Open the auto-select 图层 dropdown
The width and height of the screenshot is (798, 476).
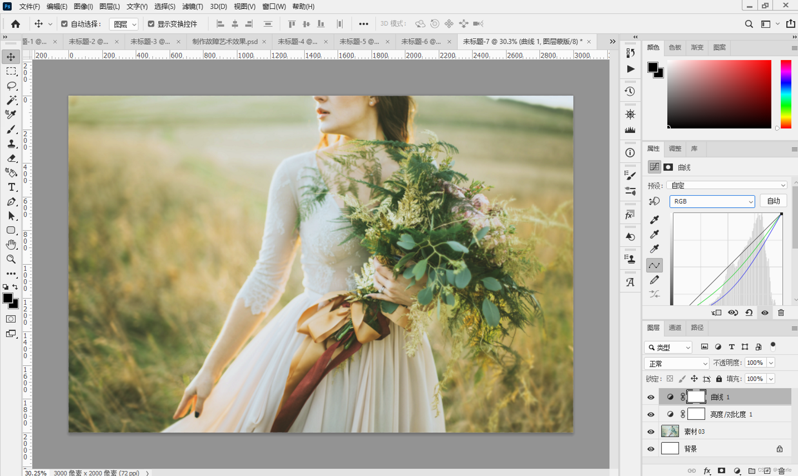[x=124, y=24]
